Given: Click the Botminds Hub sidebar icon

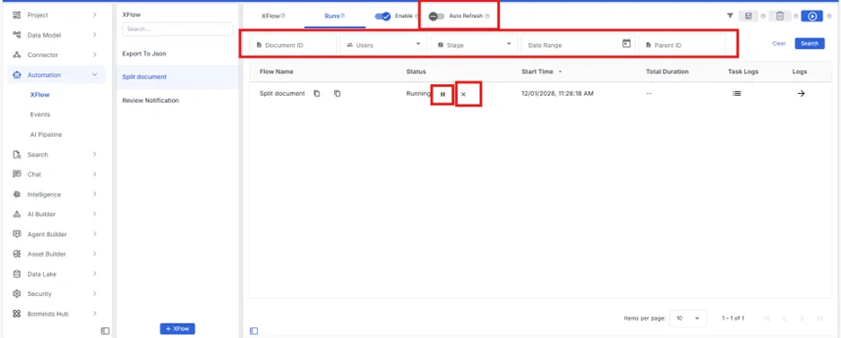Looking at the screenshot, I should (17, 313).
